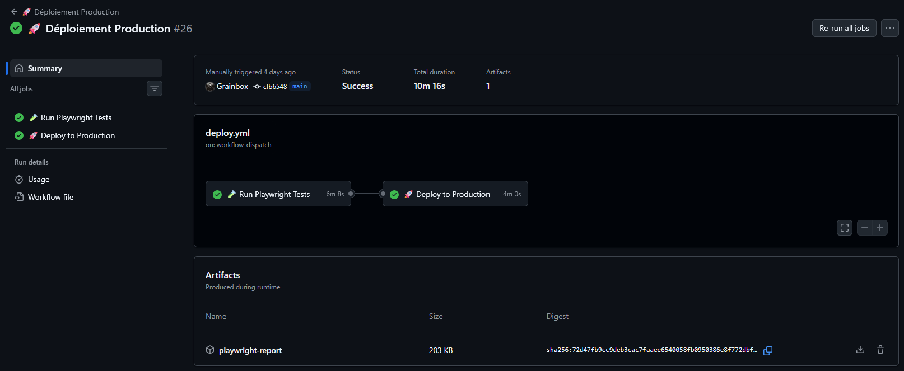The image size is (904, 371).
Task: Download the playwright-report artifact
Action: click(x=860, y=350)
